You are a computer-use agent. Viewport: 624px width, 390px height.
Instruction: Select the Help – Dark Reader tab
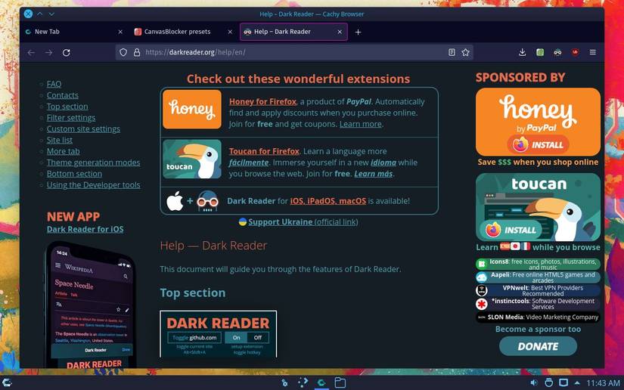pyautogui.click(x=293, y=32)
